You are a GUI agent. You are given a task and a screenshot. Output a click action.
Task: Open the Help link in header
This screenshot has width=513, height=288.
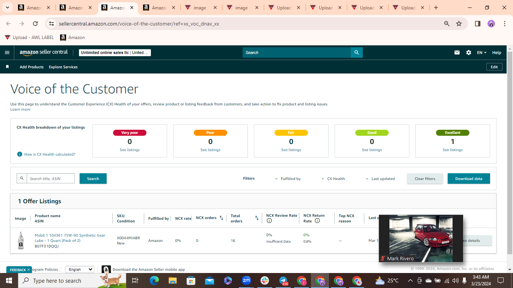[x=496, y=52]
